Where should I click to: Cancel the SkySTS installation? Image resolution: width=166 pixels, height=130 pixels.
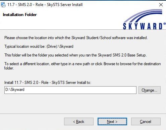(x=146, y=122)
